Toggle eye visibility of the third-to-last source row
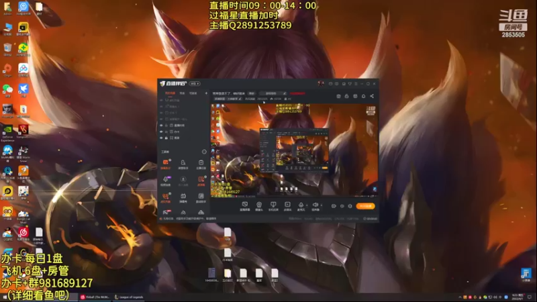 tap(161, 125)
